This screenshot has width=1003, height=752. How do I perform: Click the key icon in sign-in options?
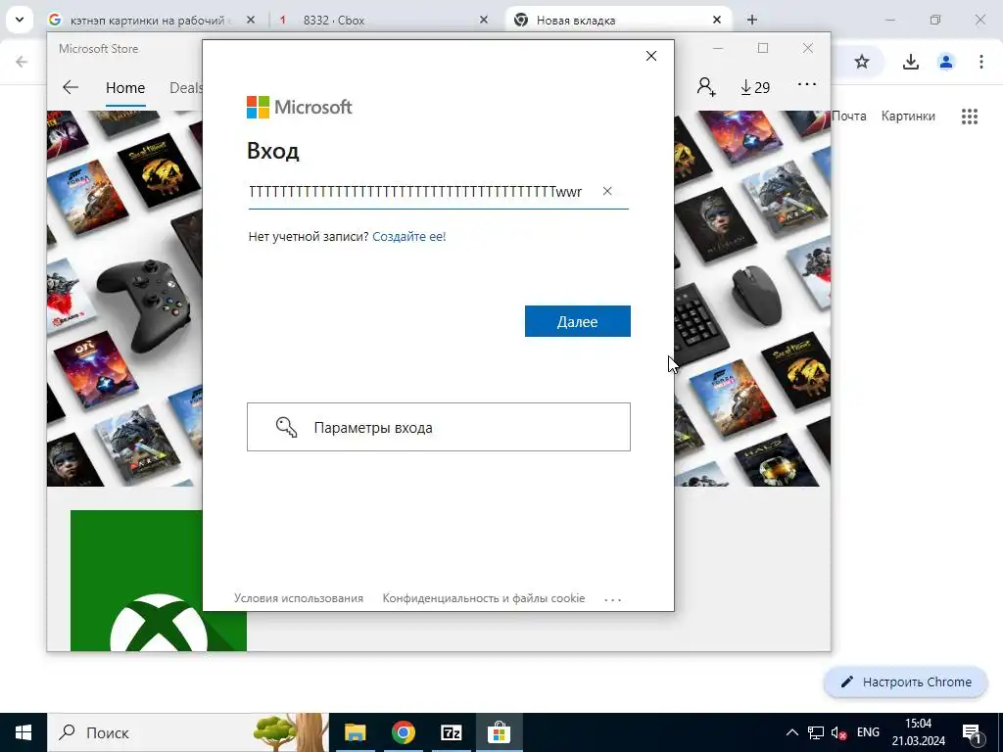[x=286, y=427]
